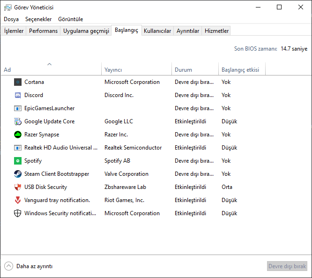Click Microsoft Corporation in Windows Security row
312x278 pixels.
tap(132, 213)
